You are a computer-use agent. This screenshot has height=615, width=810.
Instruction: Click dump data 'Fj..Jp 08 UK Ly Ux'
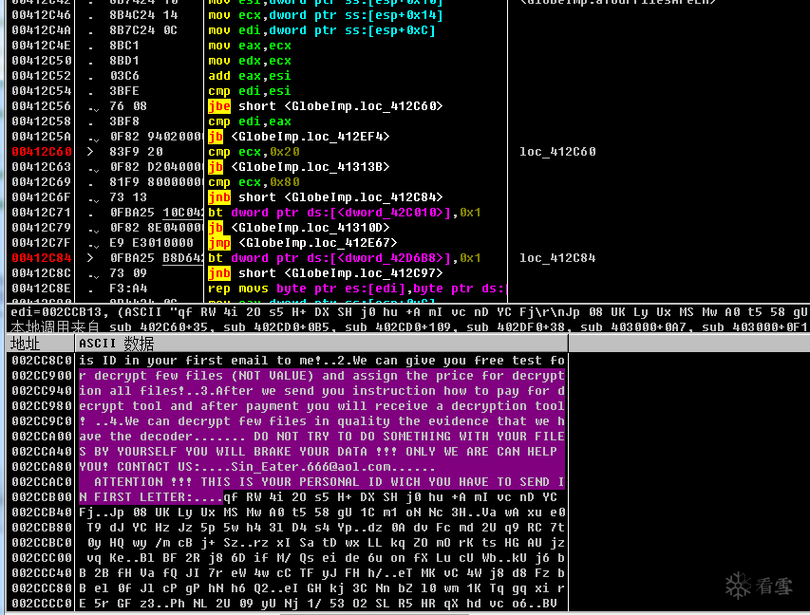point(147,512)
